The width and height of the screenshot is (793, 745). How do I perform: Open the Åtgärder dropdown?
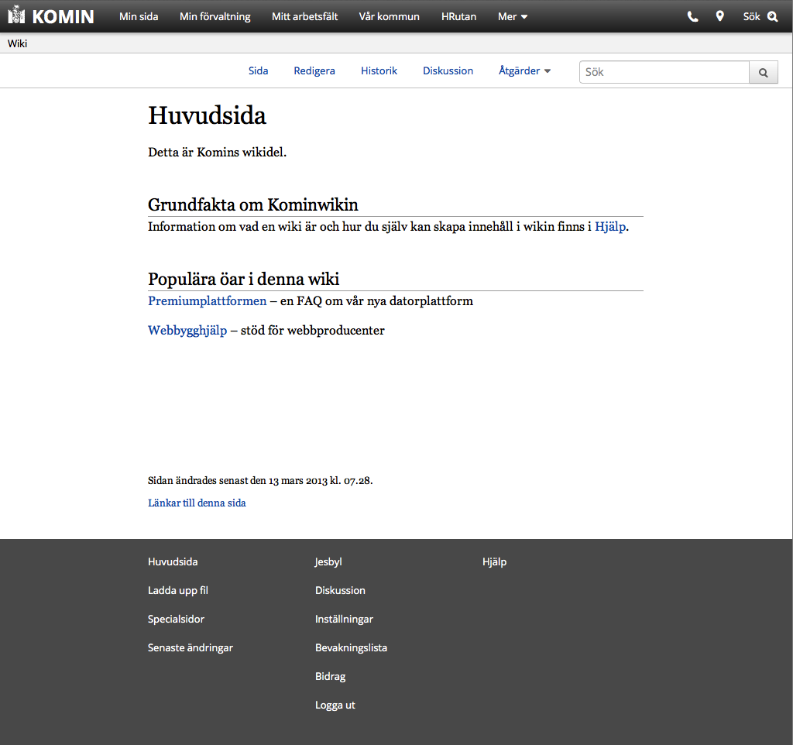(524, 70)
